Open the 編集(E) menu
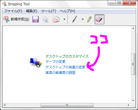This screenshot has width=138, height=110. click(x=31, y=11)
